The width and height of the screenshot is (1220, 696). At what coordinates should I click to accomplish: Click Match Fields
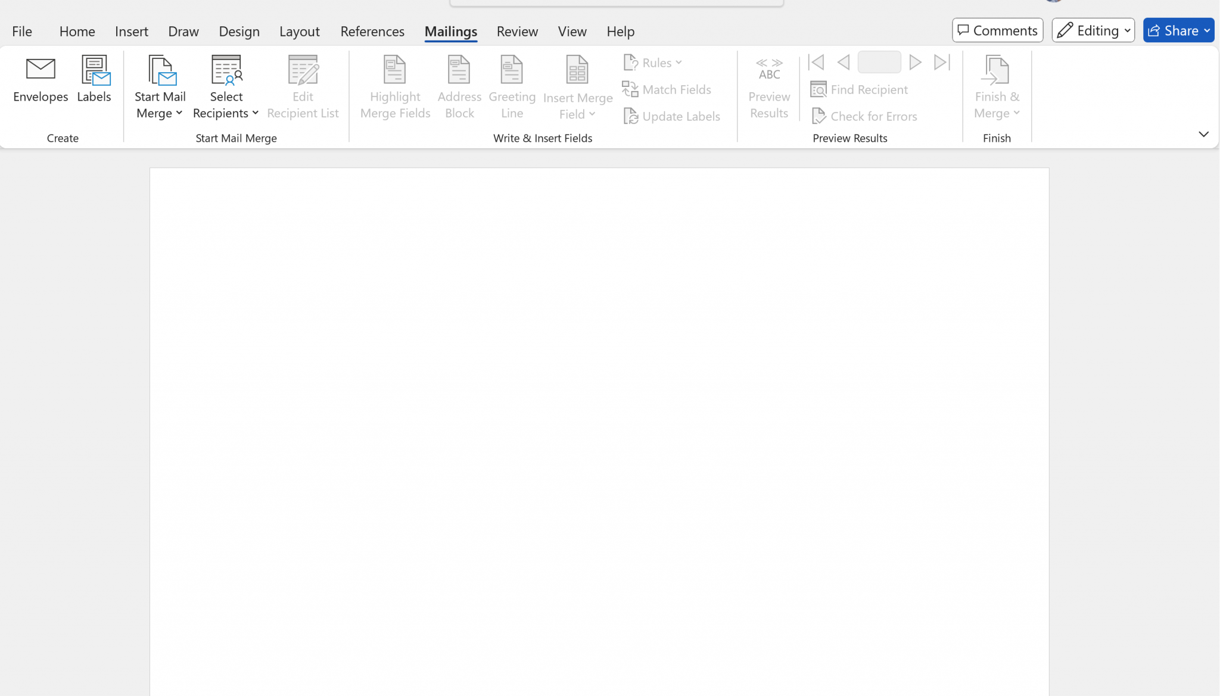coord(667,89)
